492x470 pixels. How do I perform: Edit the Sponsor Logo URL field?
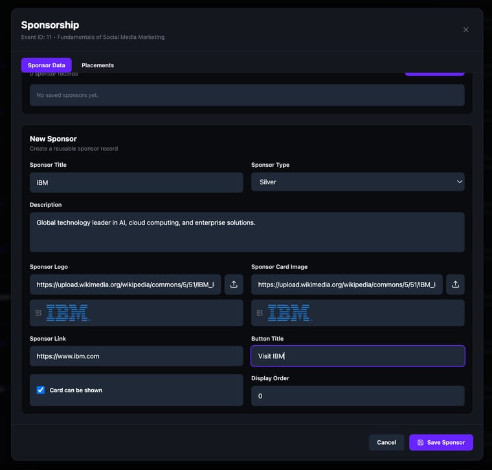(126, 284)
